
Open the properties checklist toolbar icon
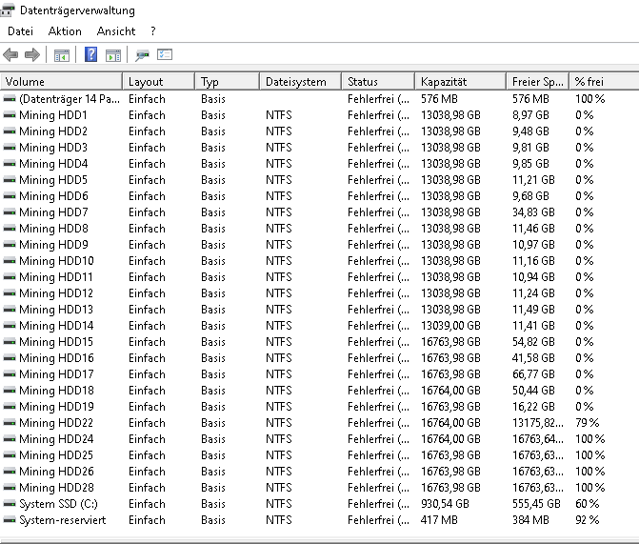[x=165, y=54]
